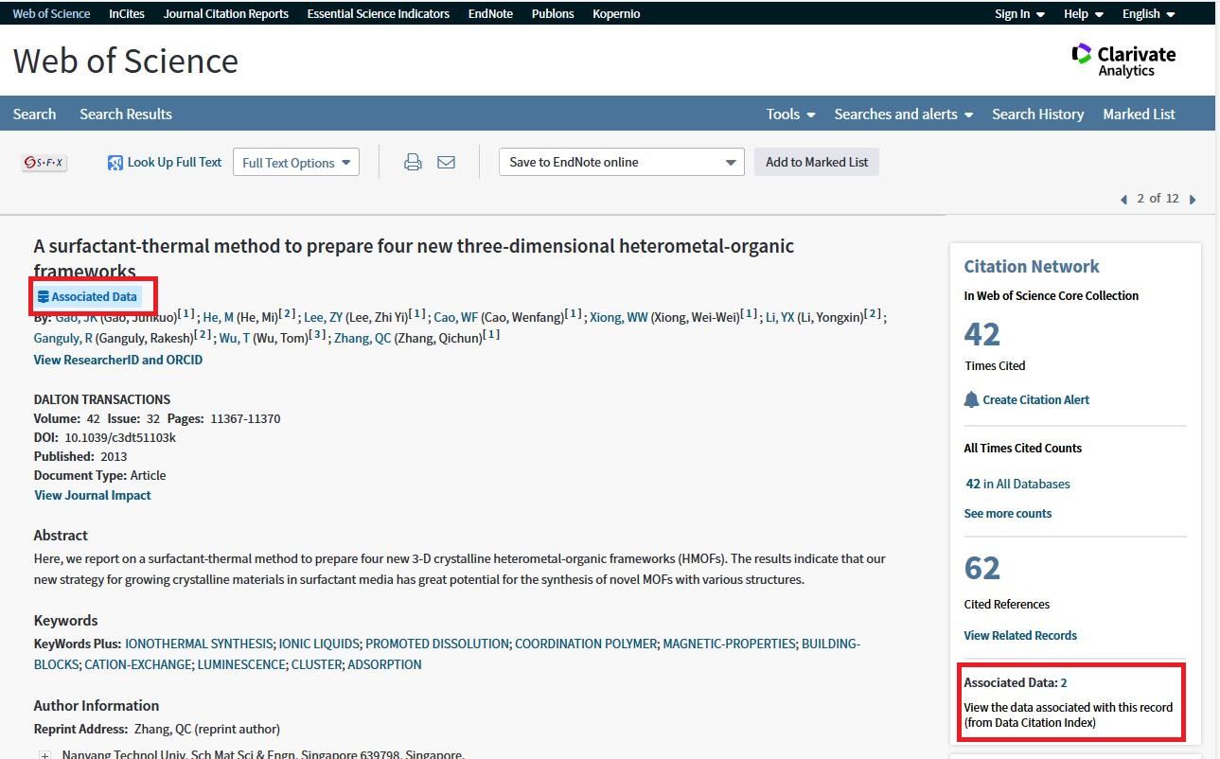Screen dimensions: 1220x759
Task: Click 42 in All Databases link
Action: click(x=1017, y=484)
